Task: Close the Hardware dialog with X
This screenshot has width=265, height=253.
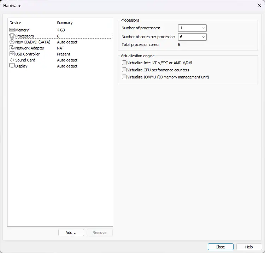Action: [259, 5]
